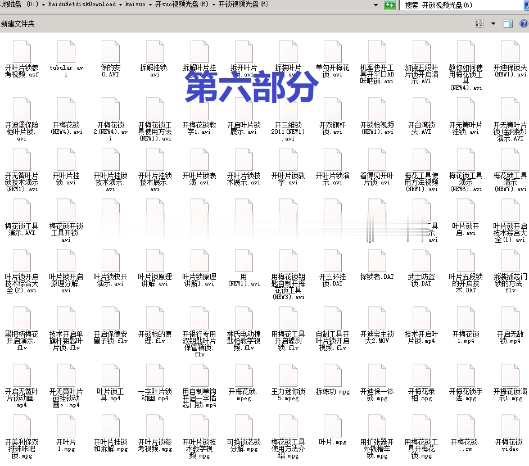Open the view options dropdown arrow
Viewport: 529px width, 466px height.
pos(493,24)
